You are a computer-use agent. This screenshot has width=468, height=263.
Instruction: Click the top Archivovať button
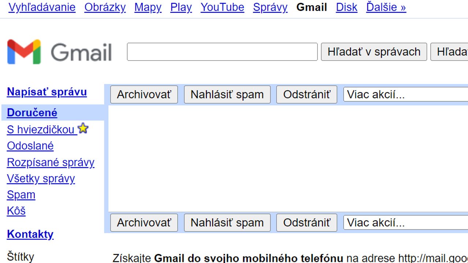point(144,95)
